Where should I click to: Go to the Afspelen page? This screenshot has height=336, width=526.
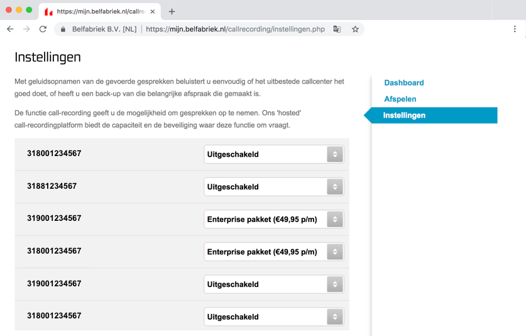[400, 99]
